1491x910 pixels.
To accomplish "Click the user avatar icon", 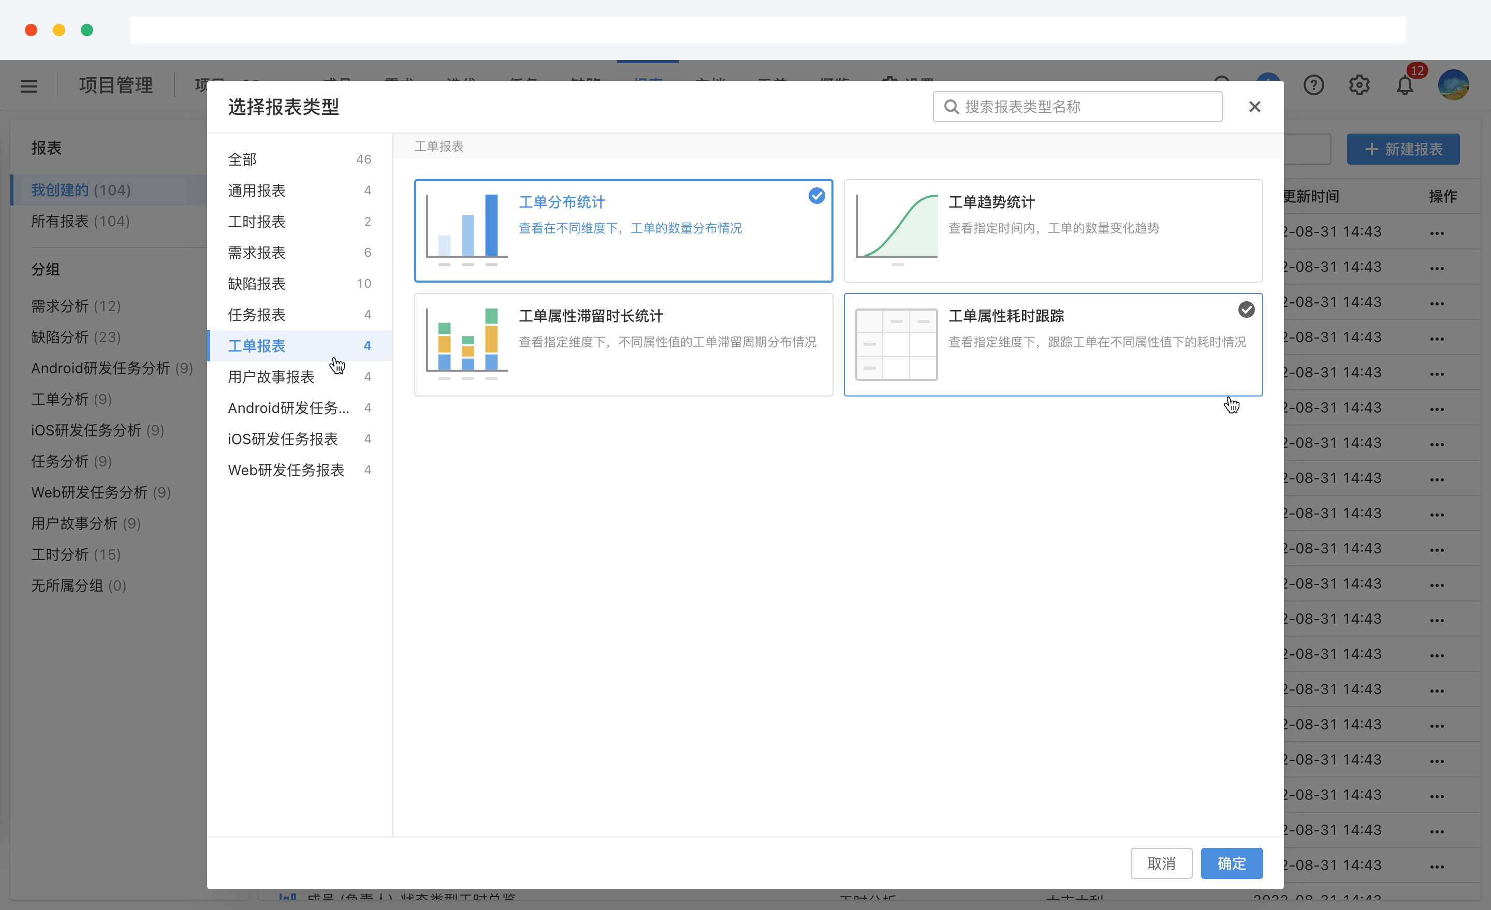I will pyautogui.click(x=1453, y=85).
